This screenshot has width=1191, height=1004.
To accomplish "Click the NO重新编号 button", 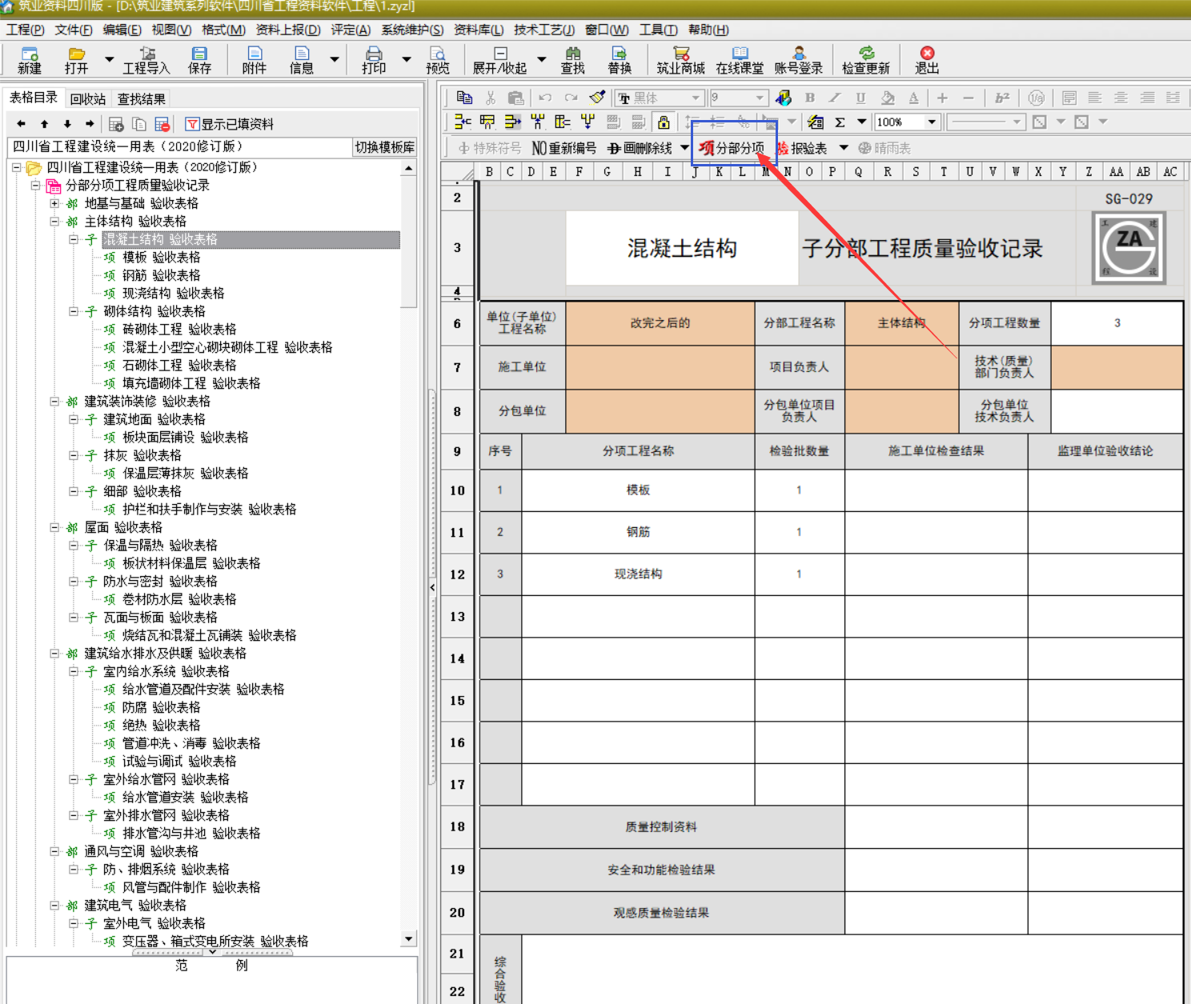I will pos(564,148).
